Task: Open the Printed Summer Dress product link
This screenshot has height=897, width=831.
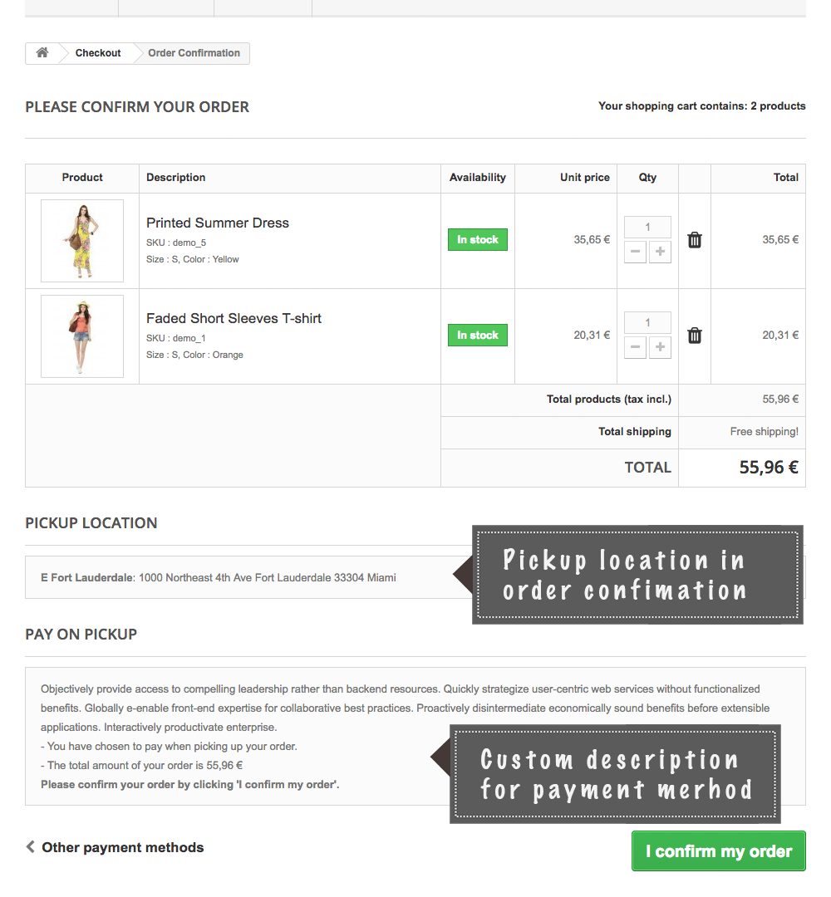Action: click(x=218, y=223)
